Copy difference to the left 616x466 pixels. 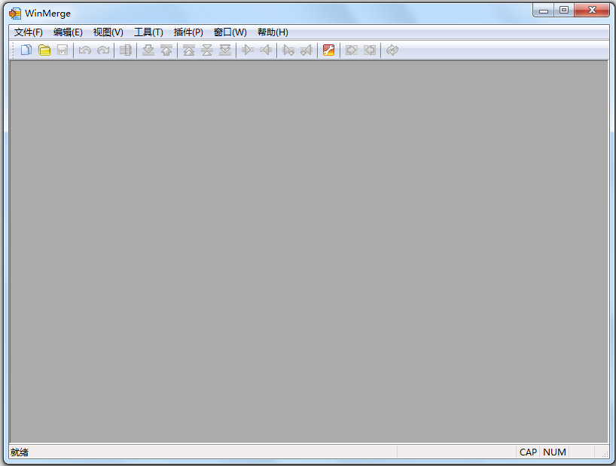(267, 50)
